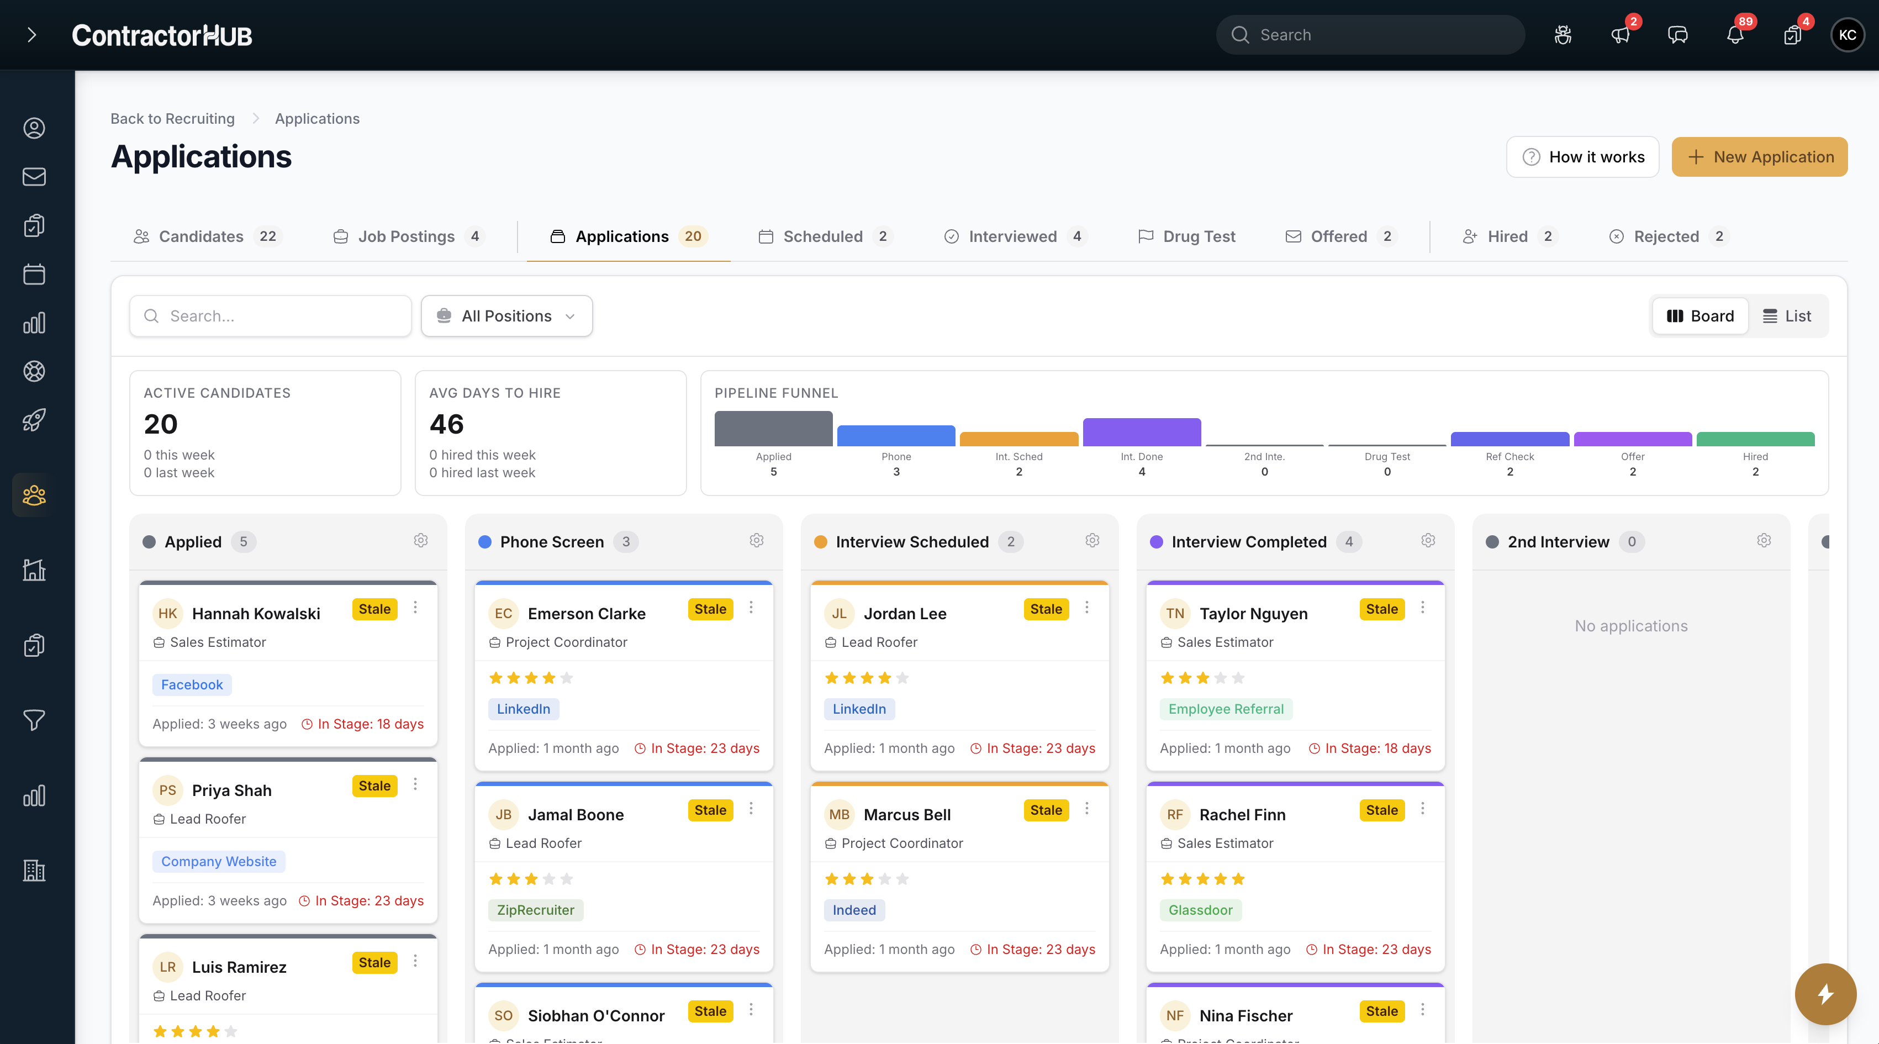The width and height of the screenshot is (1879, 1044).
Task: Click the Stale badge on Marcus Bell
Action: [x=1046, y=810]
